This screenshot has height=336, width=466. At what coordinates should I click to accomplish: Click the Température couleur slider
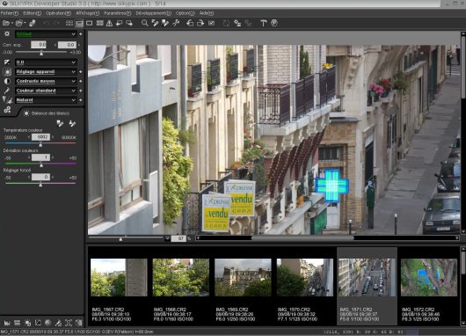pyautogui.click(x=40, y=144)
